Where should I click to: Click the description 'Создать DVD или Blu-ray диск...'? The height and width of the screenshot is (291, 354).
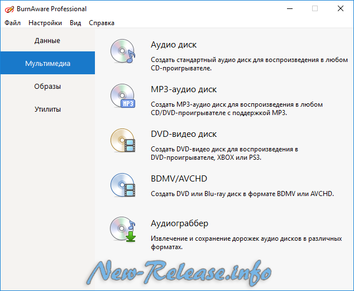(x=242, y=194)
